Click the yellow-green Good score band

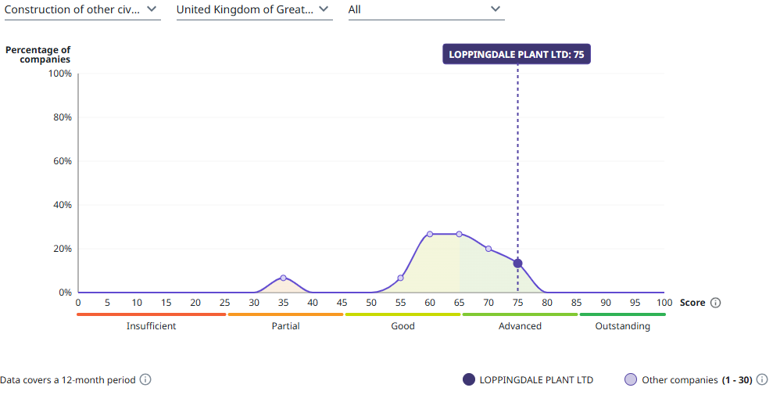click(403, 314)
